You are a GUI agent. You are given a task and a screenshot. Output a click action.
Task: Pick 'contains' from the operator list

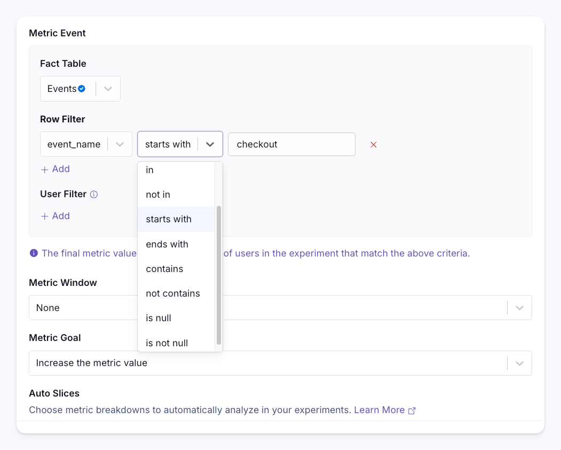pyautogui.click(x=164, y=269)
